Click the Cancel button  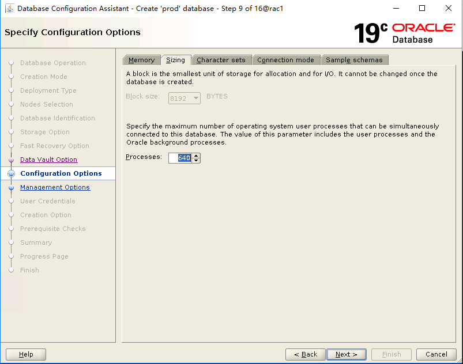pos(436,354)
